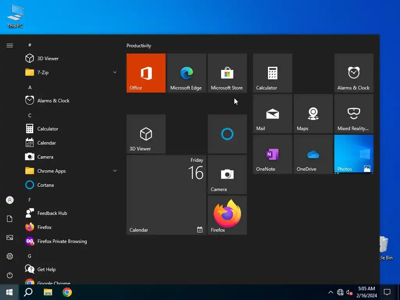The width and height of the screenshot is (400, 300).
Task: Close Start with the Windows Start button
Action: [x=9, y=292]
